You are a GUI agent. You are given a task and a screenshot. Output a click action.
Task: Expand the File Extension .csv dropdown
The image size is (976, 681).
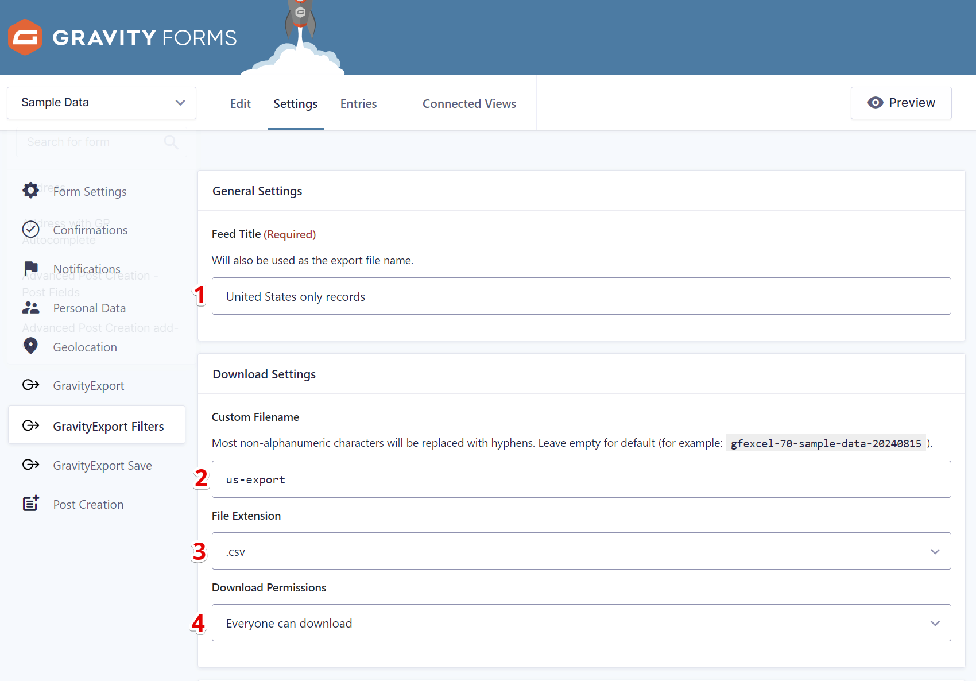581,551
